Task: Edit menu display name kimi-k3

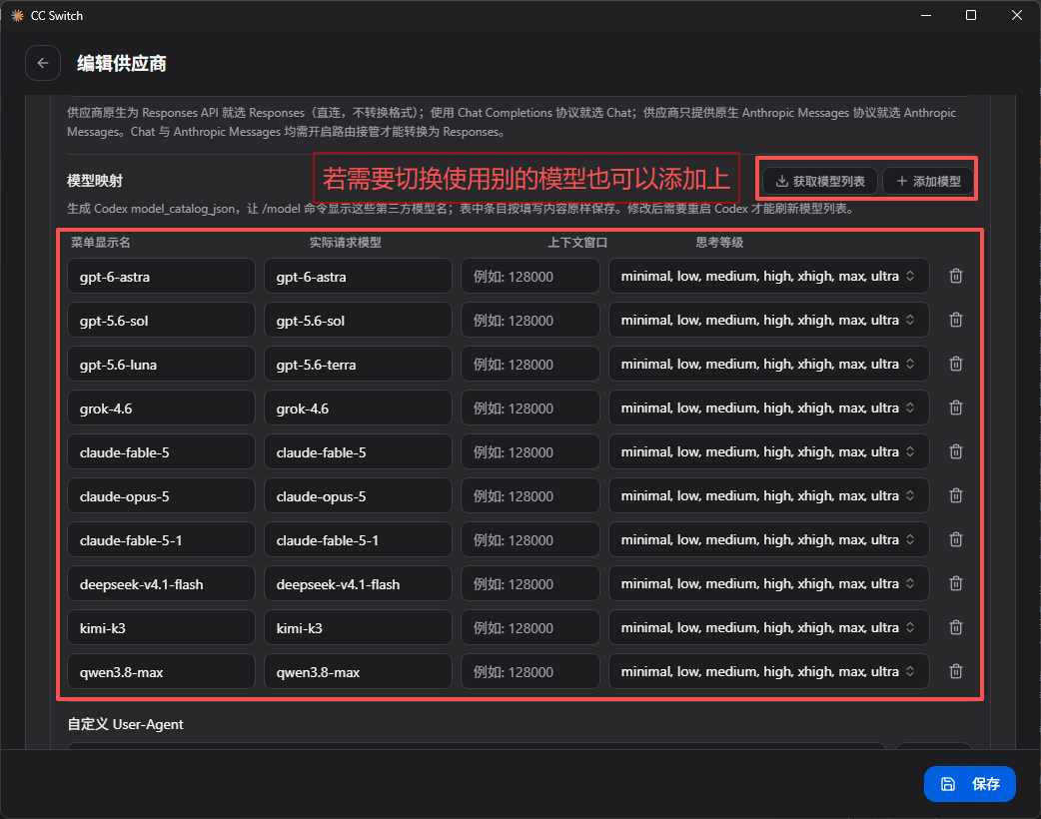Action: (161, 628)
